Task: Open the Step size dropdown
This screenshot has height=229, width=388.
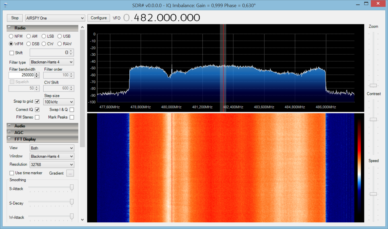Action: tap(59, 102)
